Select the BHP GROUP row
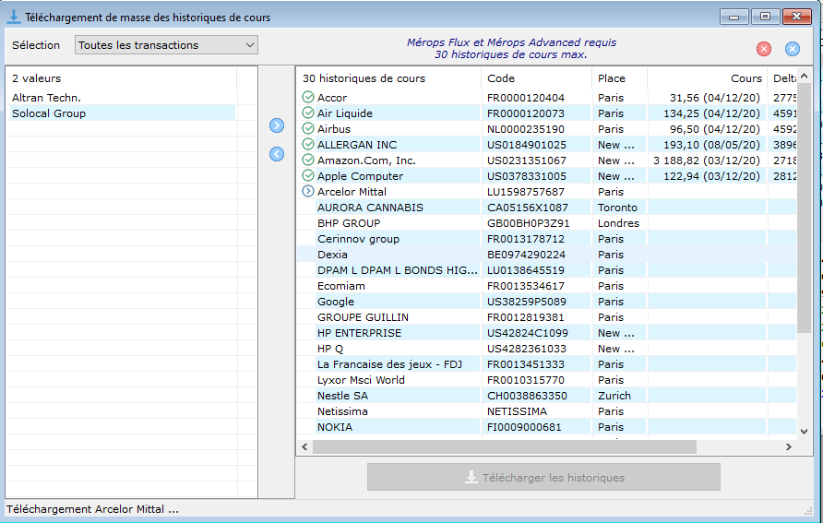 click(547, 223)
